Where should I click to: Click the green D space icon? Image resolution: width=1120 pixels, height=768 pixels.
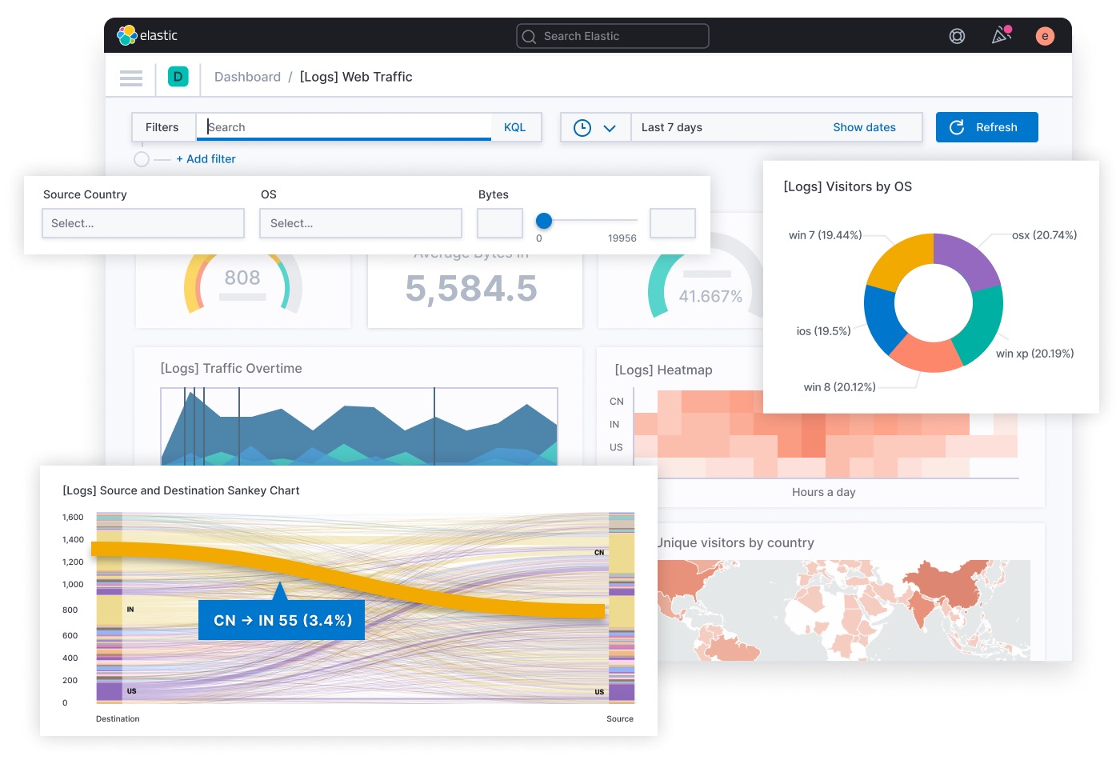[178, 77]
